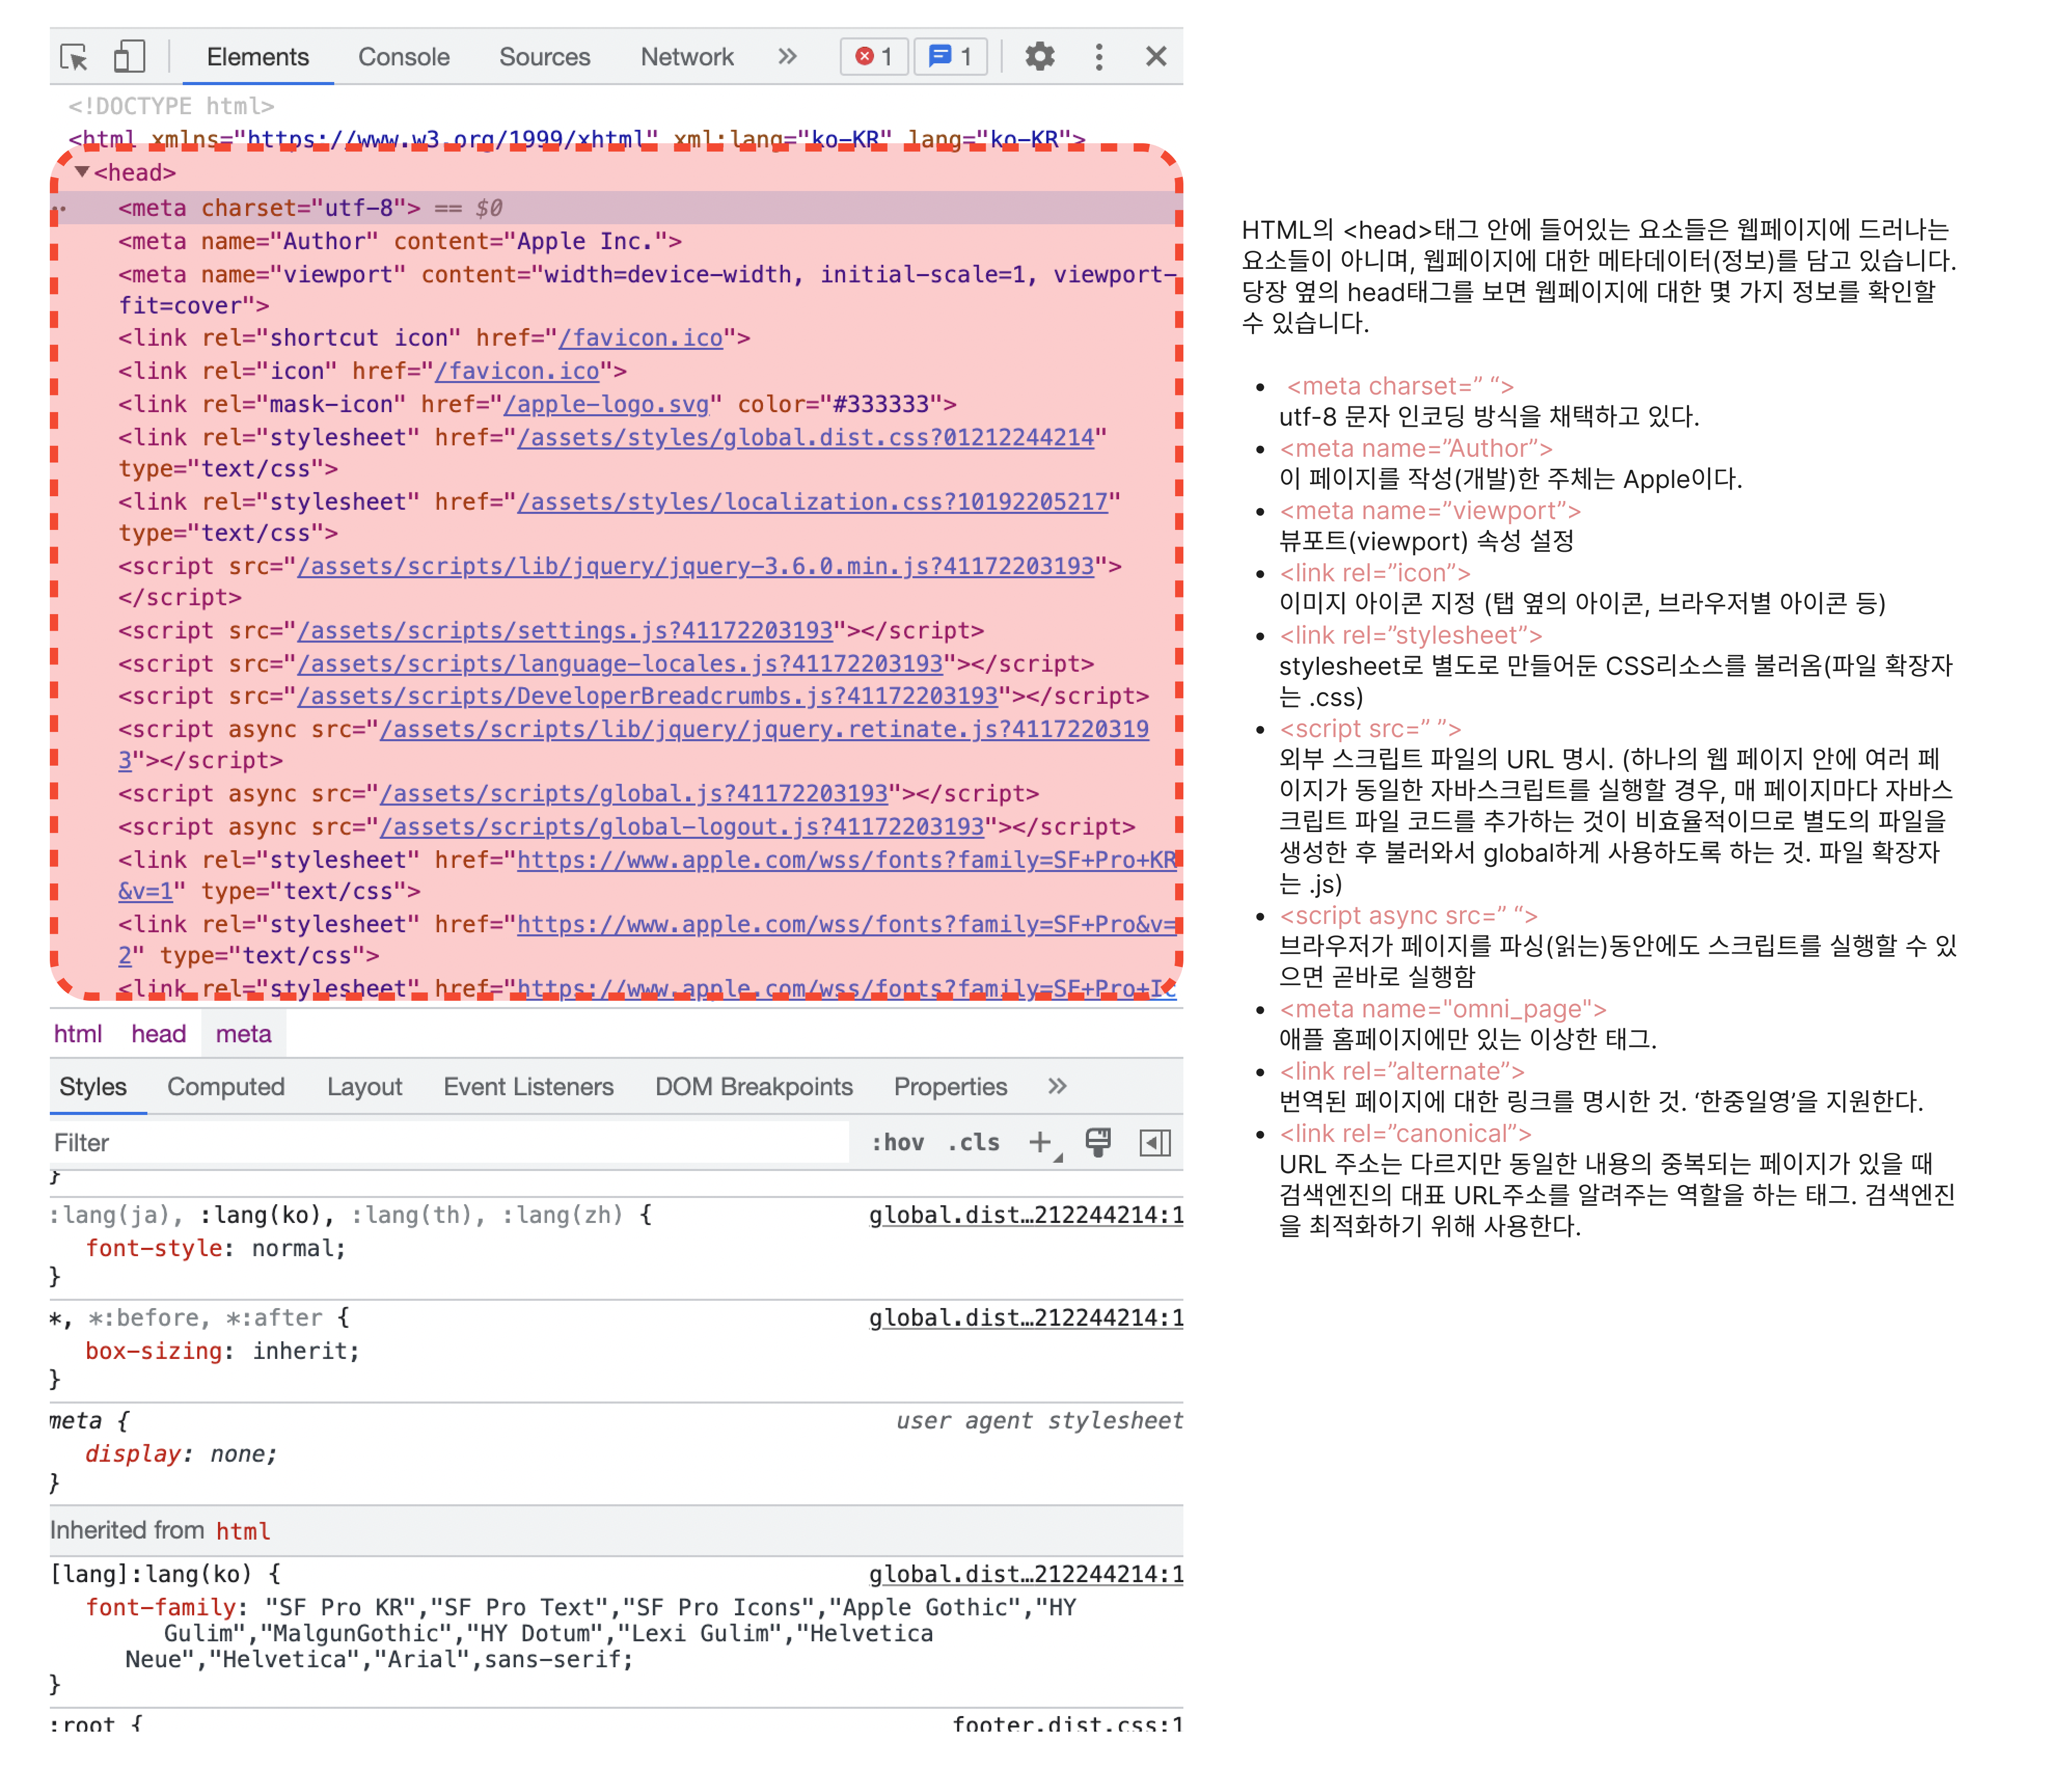2072x1769 pixels.
Task: Open DevTools settings gear
Action: click(1039, 57)
